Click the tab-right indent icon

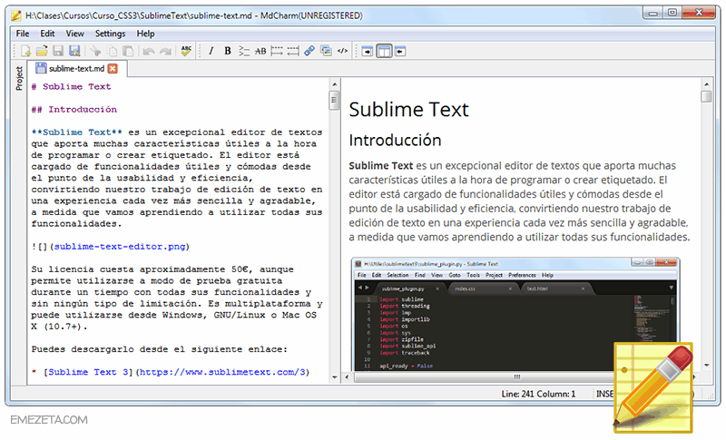(x=277, y=51)
